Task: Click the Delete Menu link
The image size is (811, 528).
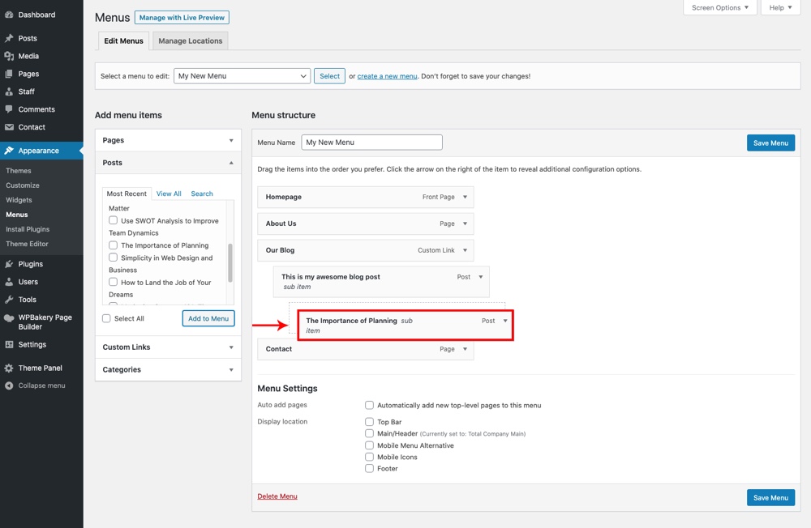Action: pos(277,496)
